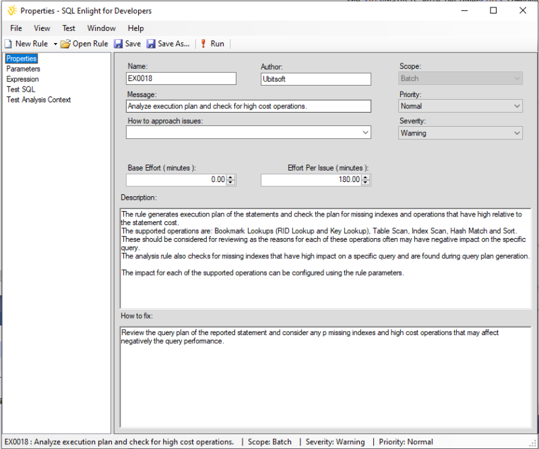Open the Window menu
This screenshot has width=539, height=449.
point(102,28)
